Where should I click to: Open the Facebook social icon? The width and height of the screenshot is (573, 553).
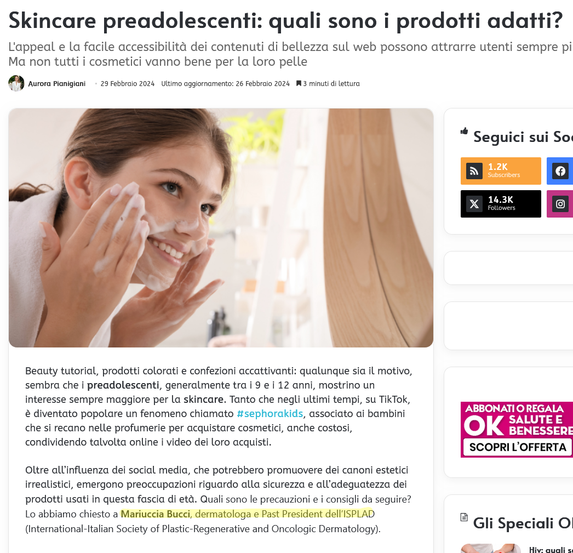pos(560,171)
